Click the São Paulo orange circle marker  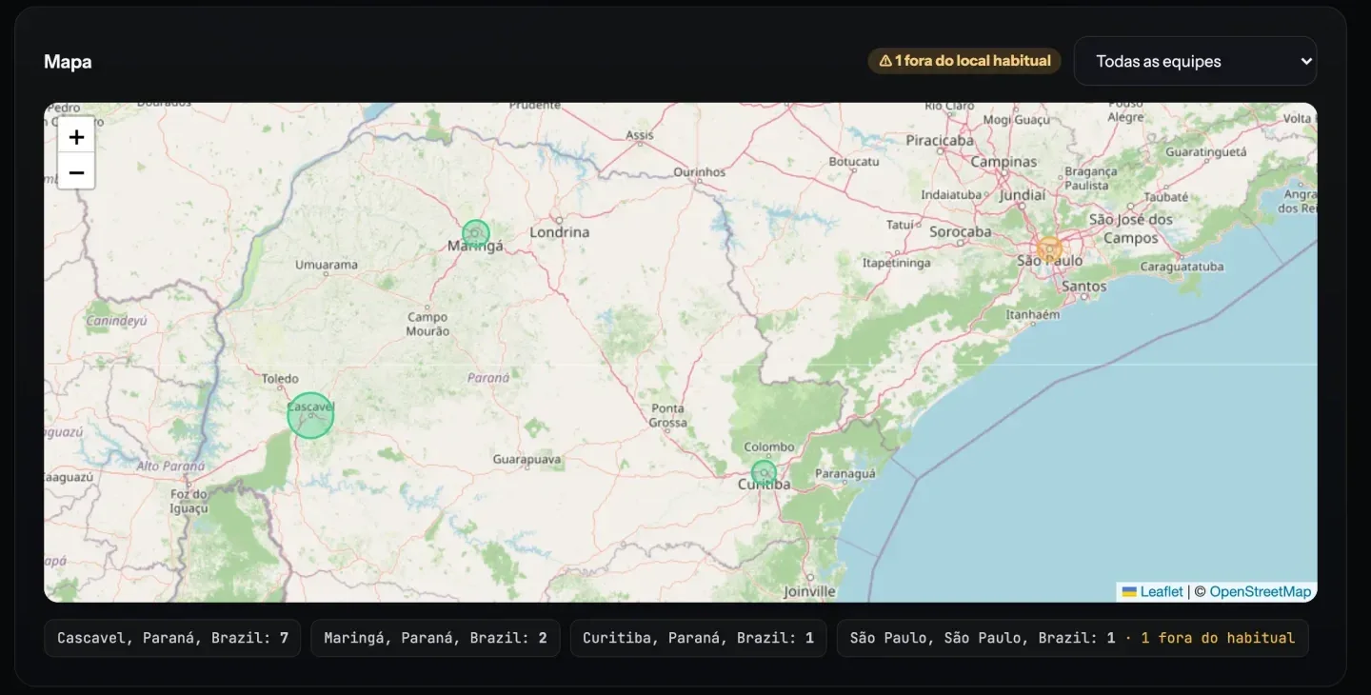(1049, 249)
